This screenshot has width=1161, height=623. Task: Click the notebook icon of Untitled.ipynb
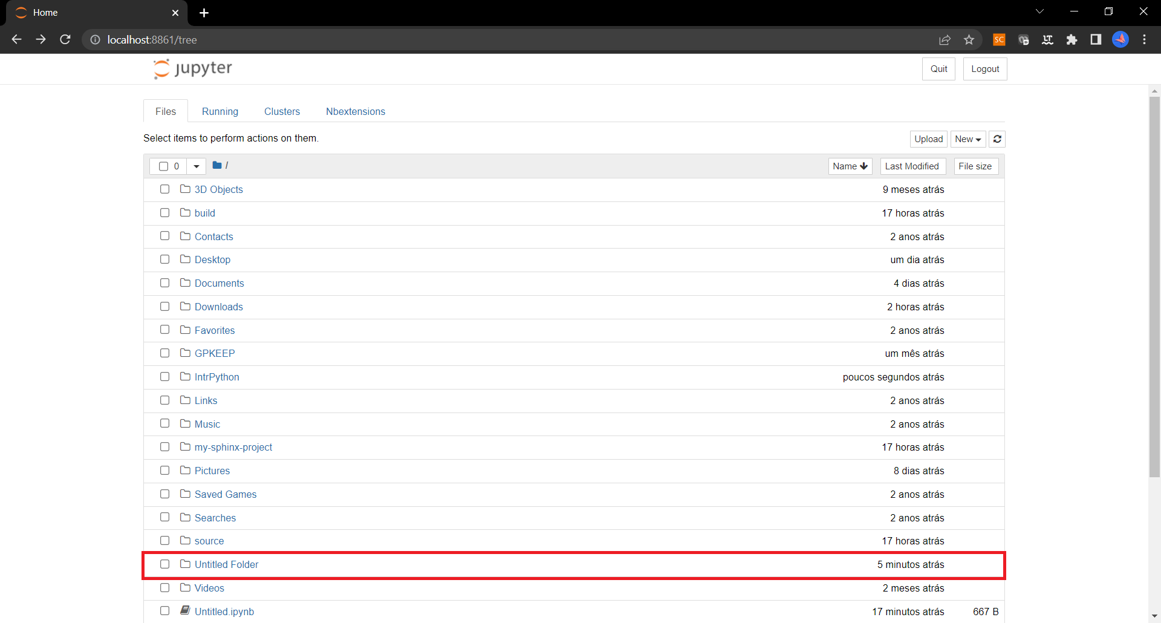pos(185,611)
